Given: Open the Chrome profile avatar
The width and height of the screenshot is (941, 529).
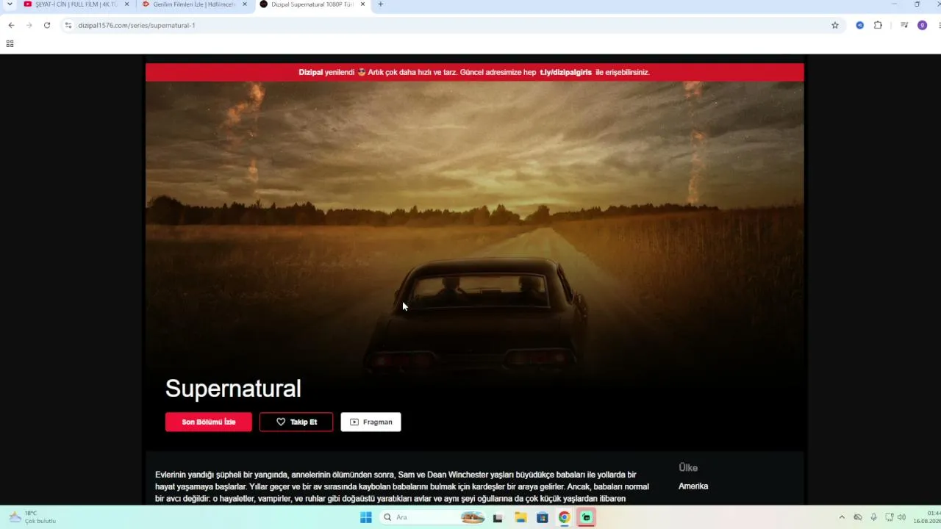Looking at the screenshot, I should point(922,25).
